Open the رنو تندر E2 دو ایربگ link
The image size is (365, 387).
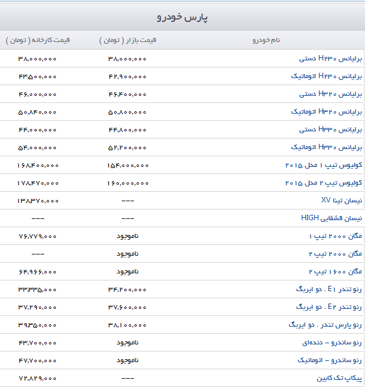point(329,307)
